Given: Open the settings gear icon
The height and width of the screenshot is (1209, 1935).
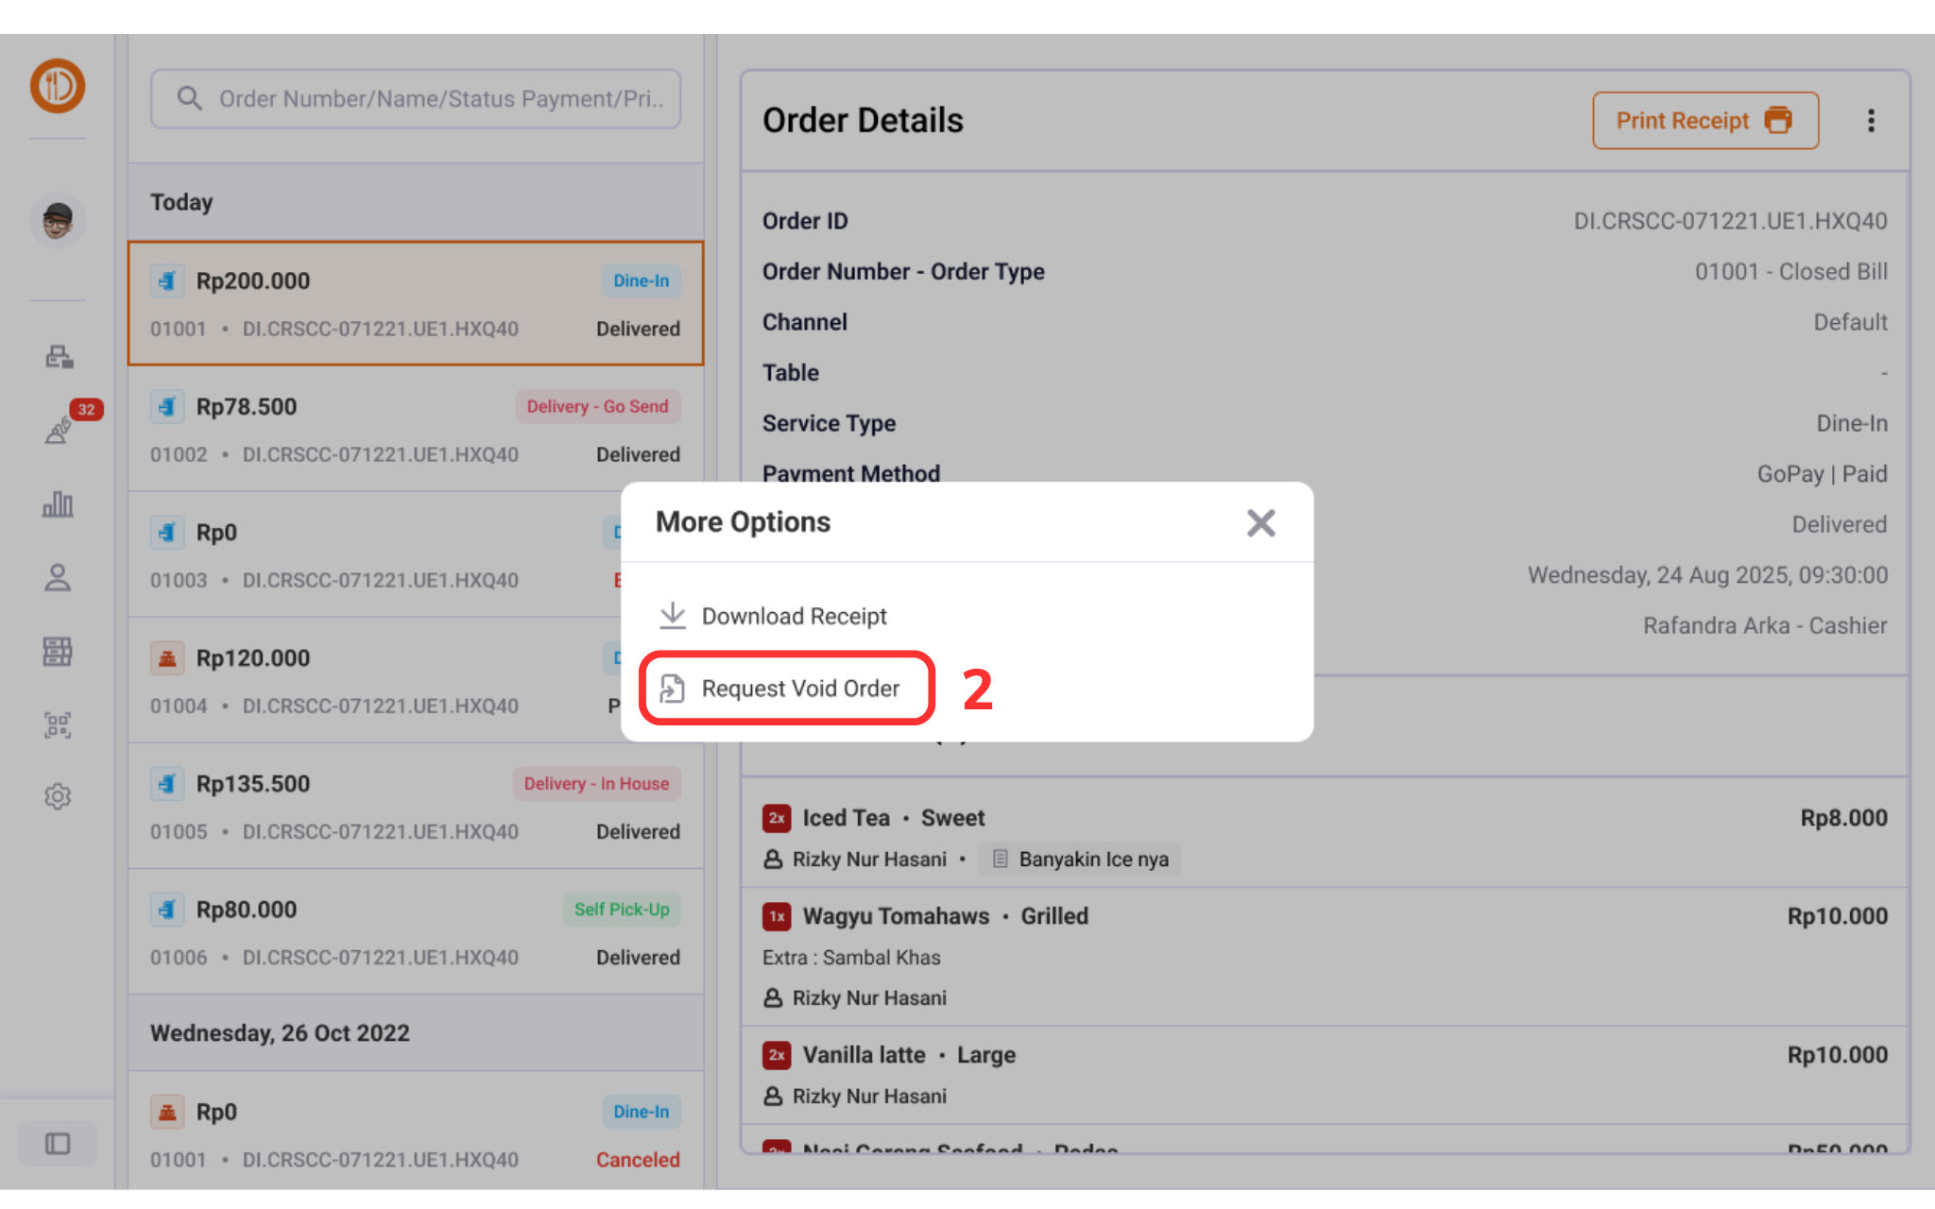Looking at the screenshot, I should [x=58, y=796].
